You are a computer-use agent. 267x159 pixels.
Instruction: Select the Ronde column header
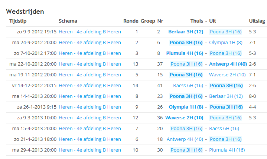[x=131, y=21]
